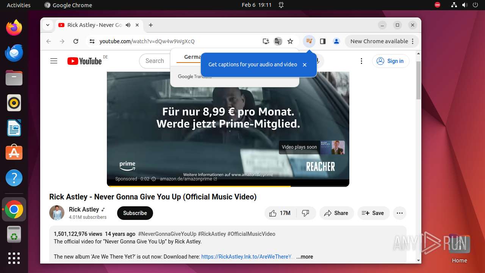Open the clock and calendar menu
This screenshot has height=273, width=485.
pyautogui.click(x=257, y=5)
